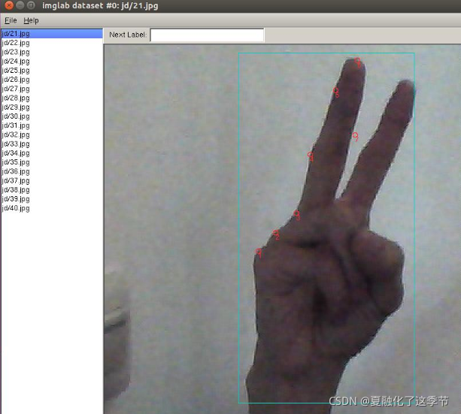This screenshot has height=414, width=461.
Task: Select jd/40.jpg in the image list
Action: [52, 208]
